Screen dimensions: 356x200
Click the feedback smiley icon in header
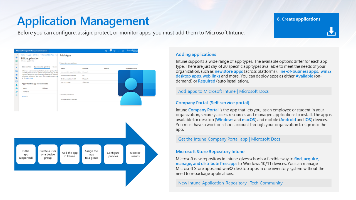[123, 51]
